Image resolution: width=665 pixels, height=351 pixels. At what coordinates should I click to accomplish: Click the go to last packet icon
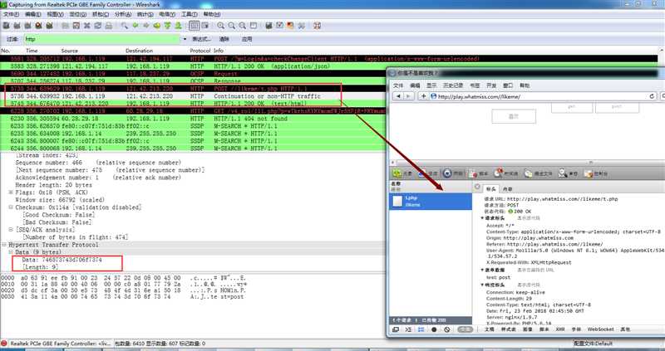(x=178, y=26)
